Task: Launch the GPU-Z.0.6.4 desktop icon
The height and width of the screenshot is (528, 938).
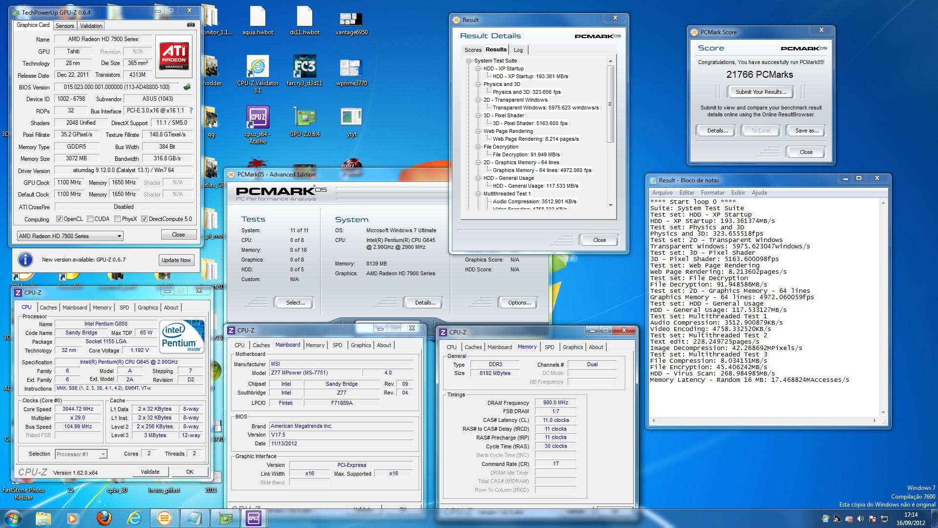Action: (x=304, y=121)
